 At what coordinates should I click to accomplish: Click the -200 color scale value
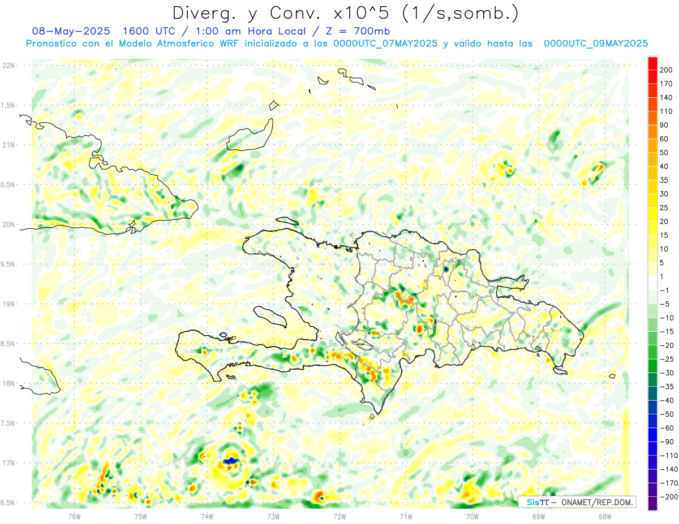coord(669,496)
